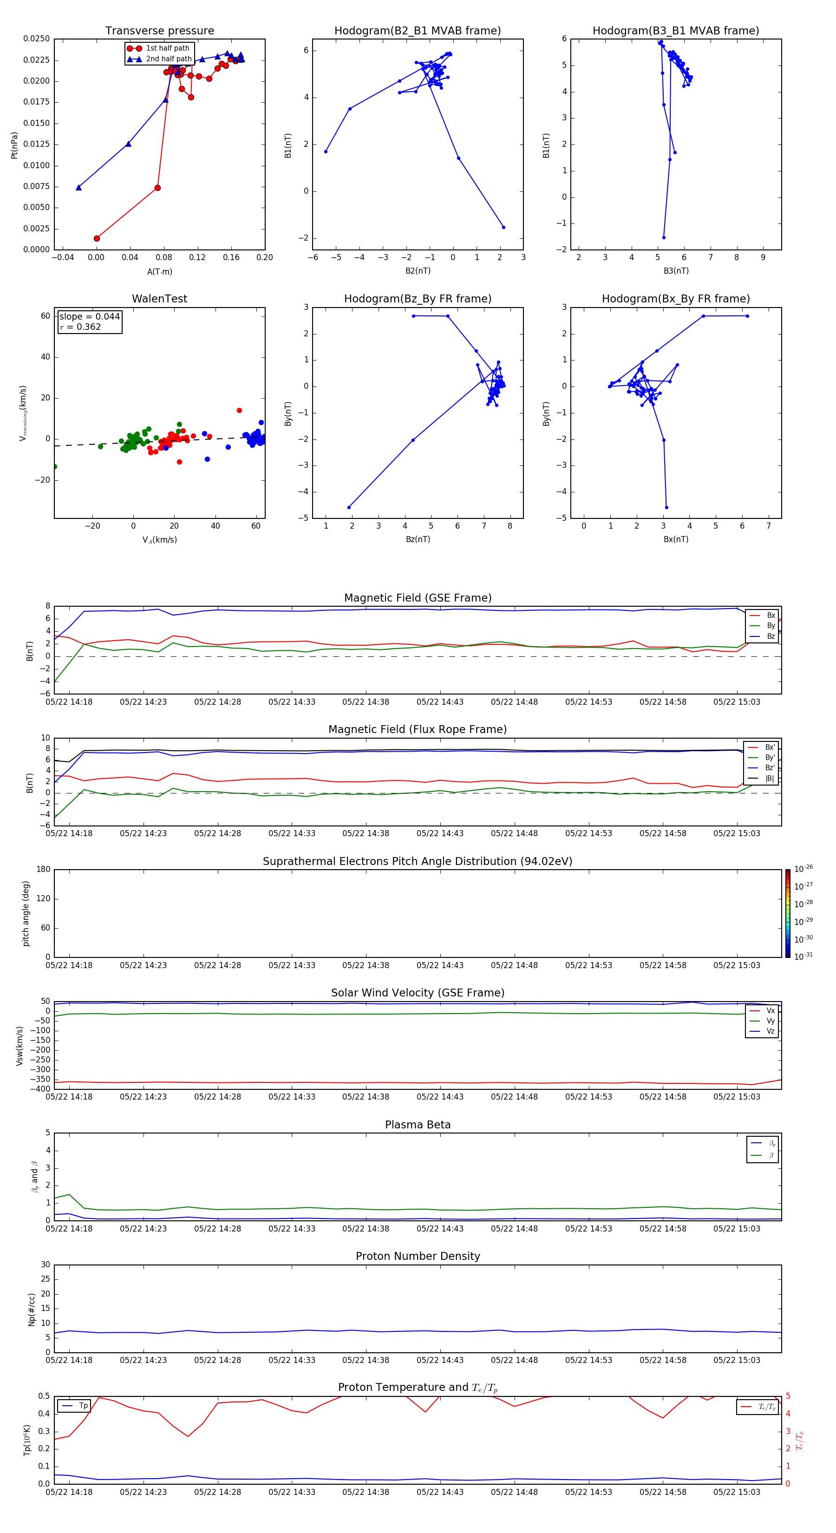Click 'Proton Temperature and Te/Tp' title

point(418,1388)
